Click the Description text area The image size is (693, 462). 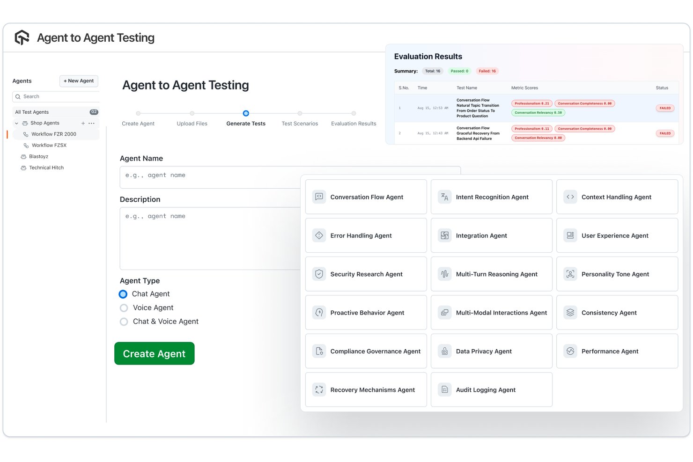[x=210, y=238]
